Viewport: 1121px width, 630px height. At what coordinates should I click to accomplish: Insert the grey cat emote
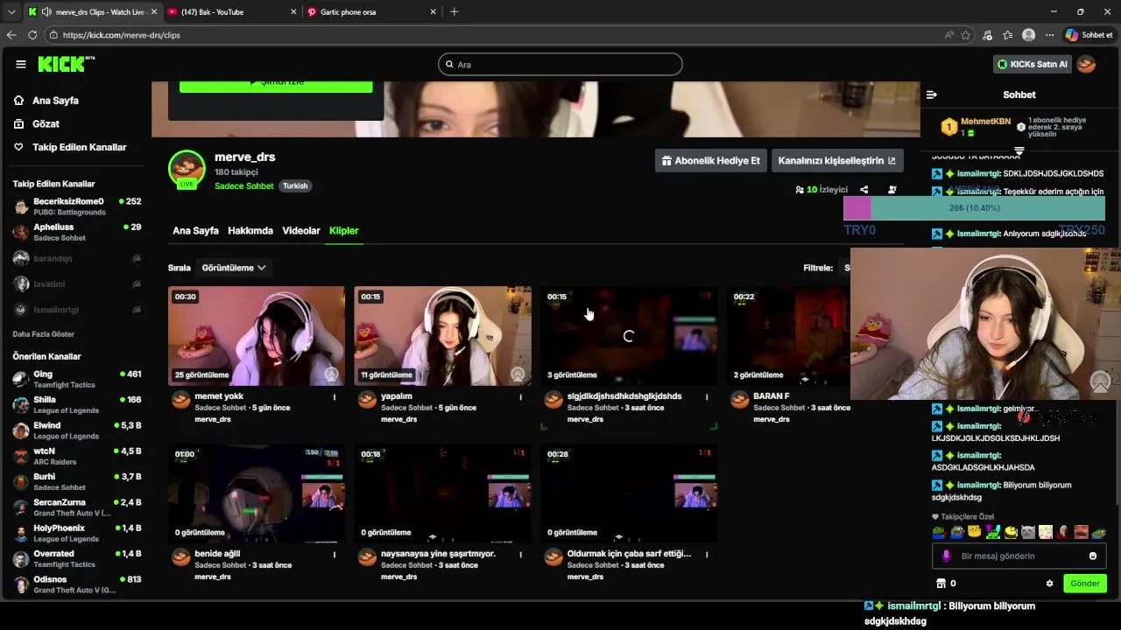(1028, 532)
